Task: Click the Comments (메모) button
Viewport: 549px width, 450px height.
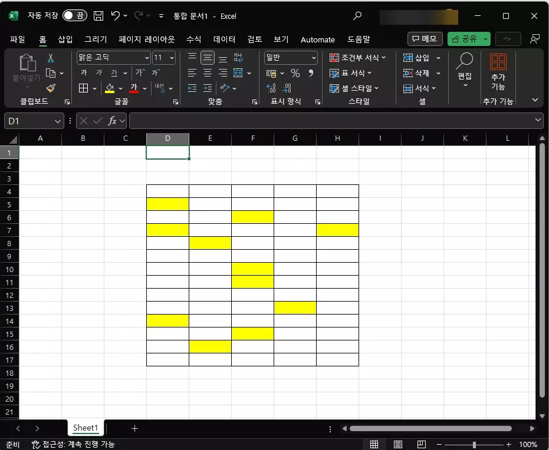Action: click(425, 39)
